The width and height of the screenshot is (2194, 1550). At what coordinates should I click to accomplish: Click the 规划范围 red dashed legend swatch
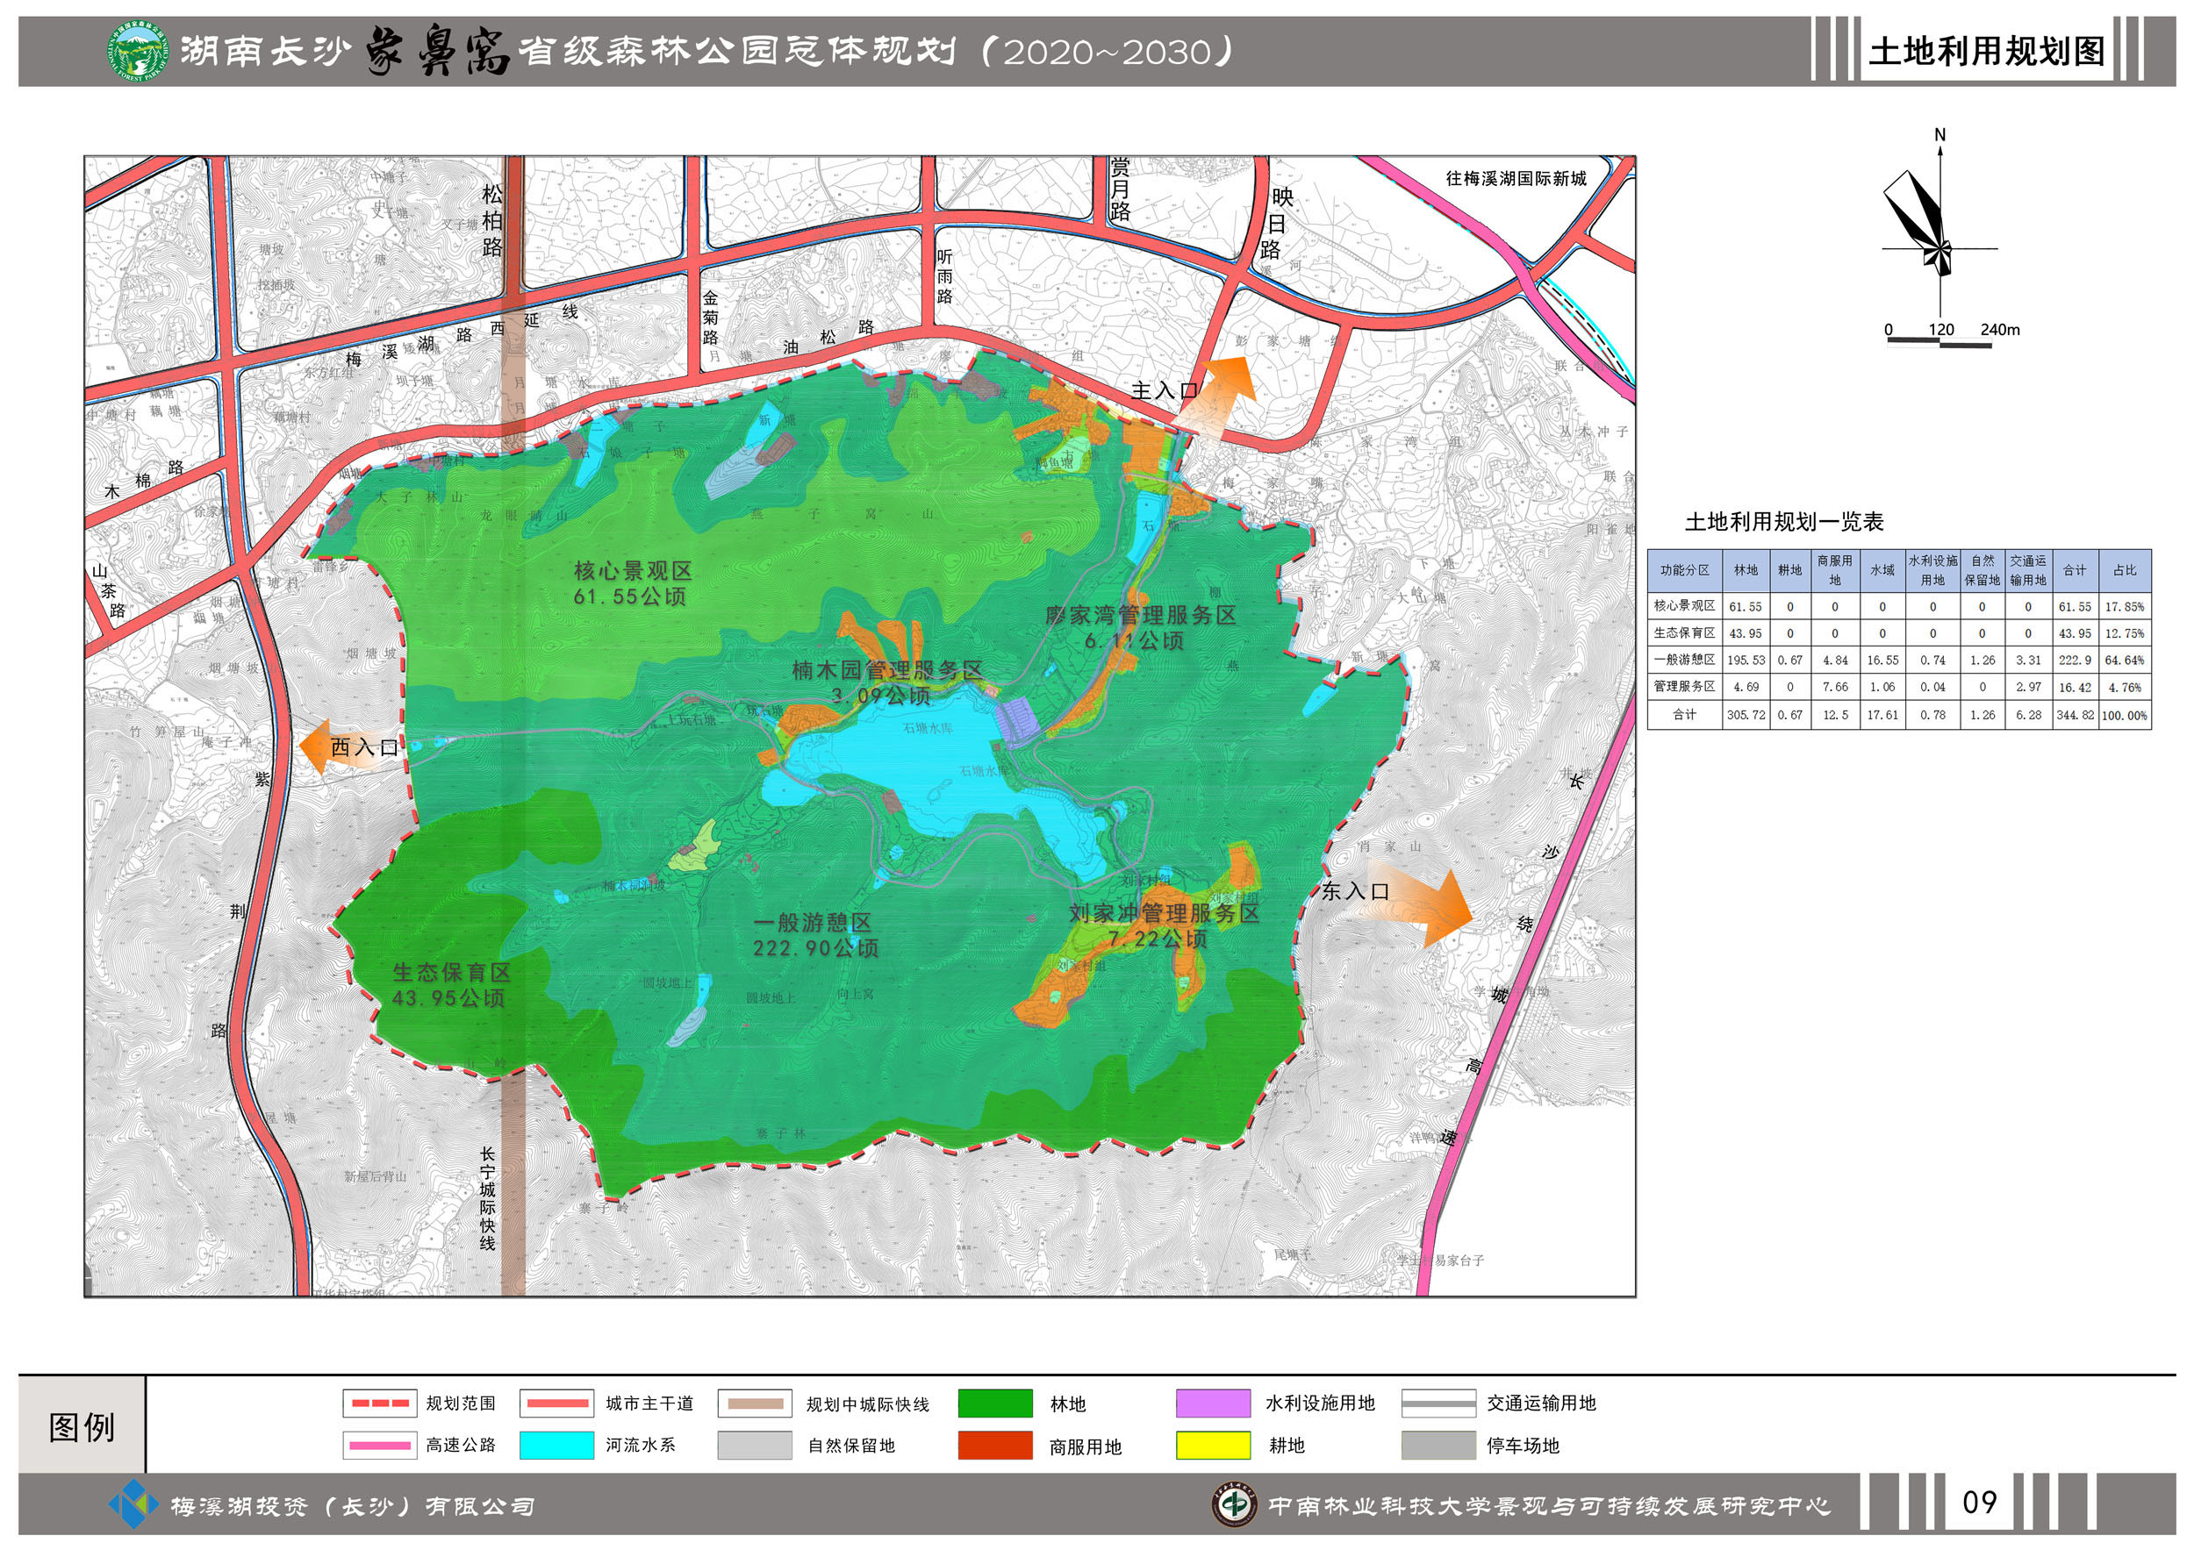[x=379, y=1403]
